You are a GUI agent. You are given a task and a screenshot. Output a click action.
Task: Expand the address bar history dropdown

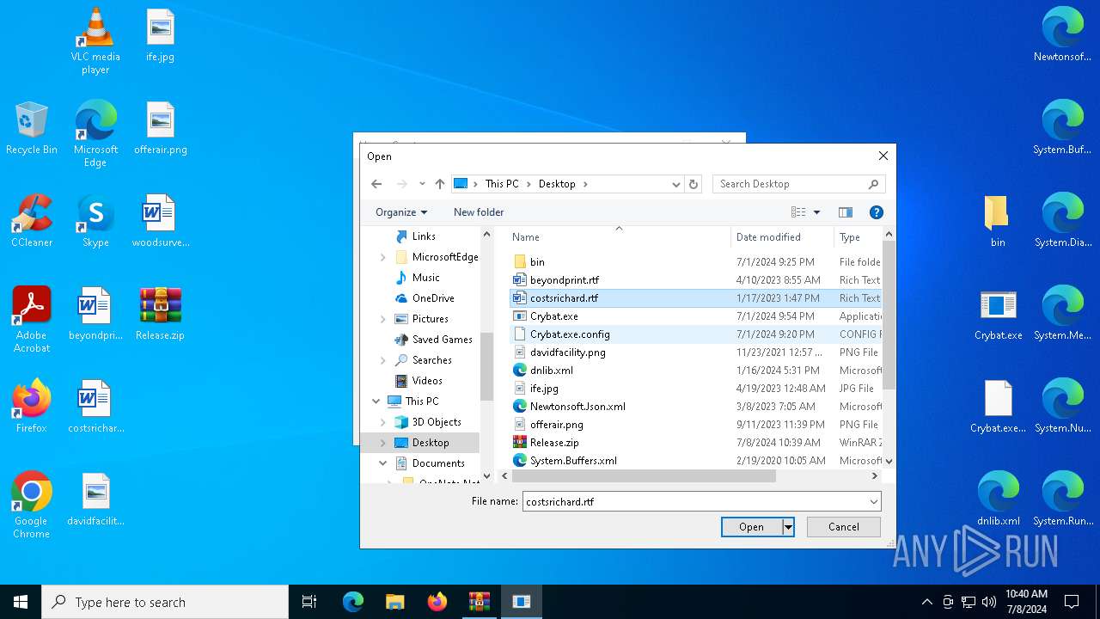coord(676,184)
